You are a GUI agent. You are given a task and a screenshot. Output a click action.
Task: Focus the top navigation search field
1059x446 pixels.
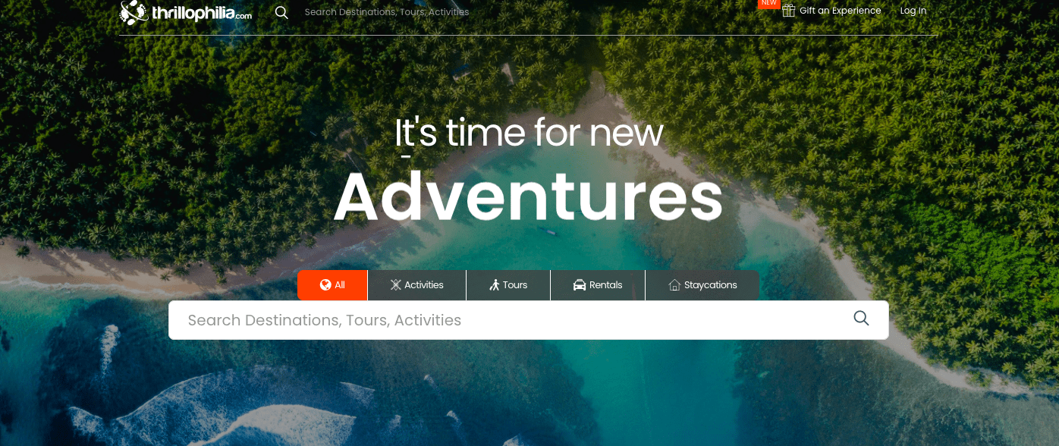pyautogui.click(x=386, y=12)
